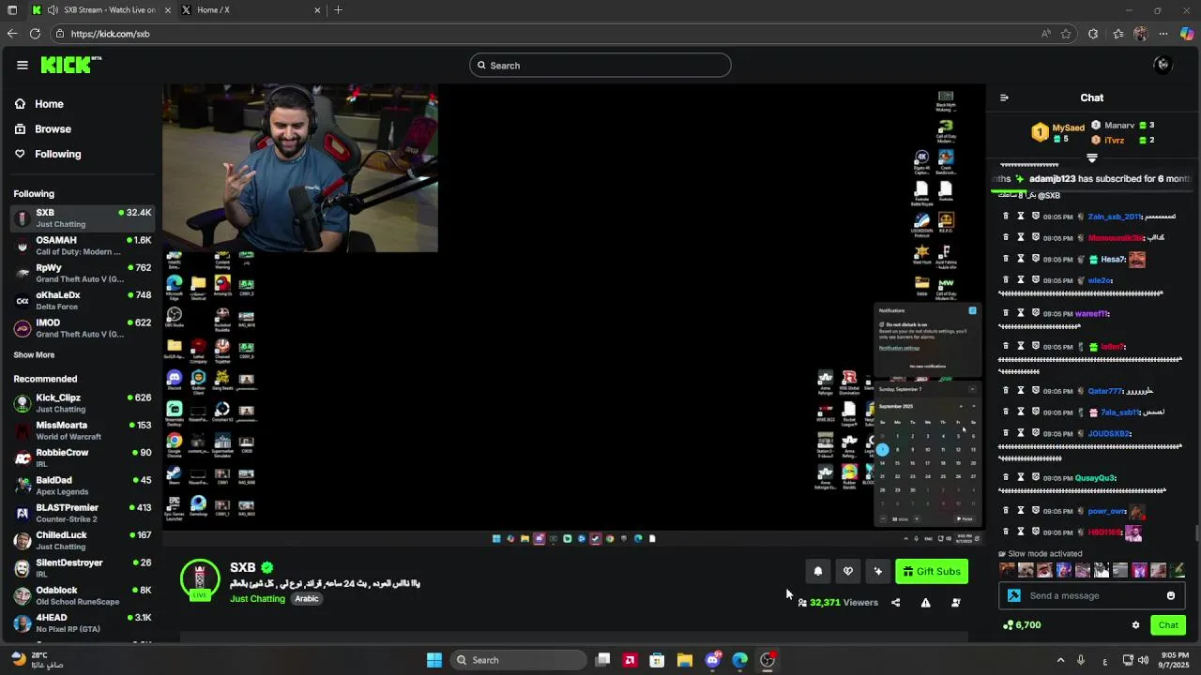Open a new browser tab
The image size is (1201, 675).
(x=338, y=10)
